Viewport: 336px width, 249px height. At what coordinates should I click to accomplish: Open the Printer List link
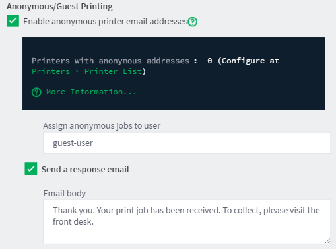click(x=114, y=71)
